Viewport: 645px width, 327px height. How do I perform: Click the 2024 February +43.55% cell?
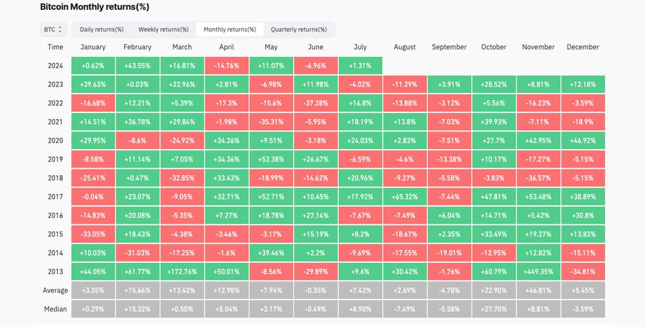pos(138,65)
